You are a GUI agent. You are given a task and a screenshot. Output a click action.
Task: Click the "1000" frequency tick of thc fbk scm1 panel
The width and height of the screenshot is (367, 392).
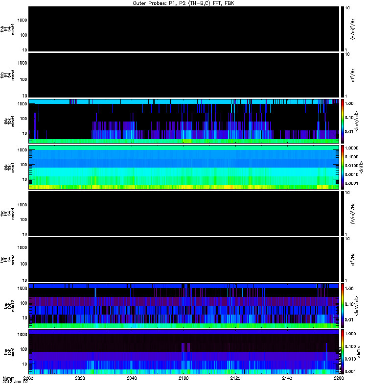(x=22, y=335)
